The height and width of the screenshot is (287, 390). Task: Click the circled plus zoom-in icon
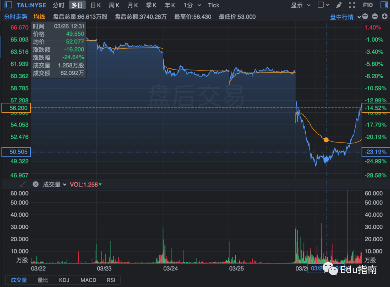click(385, 17)
